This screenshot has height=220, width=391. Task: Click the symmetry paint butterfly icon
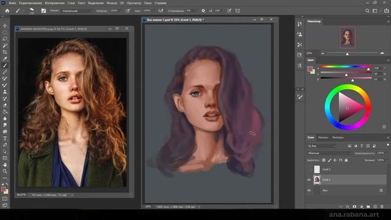coord(238,11)
